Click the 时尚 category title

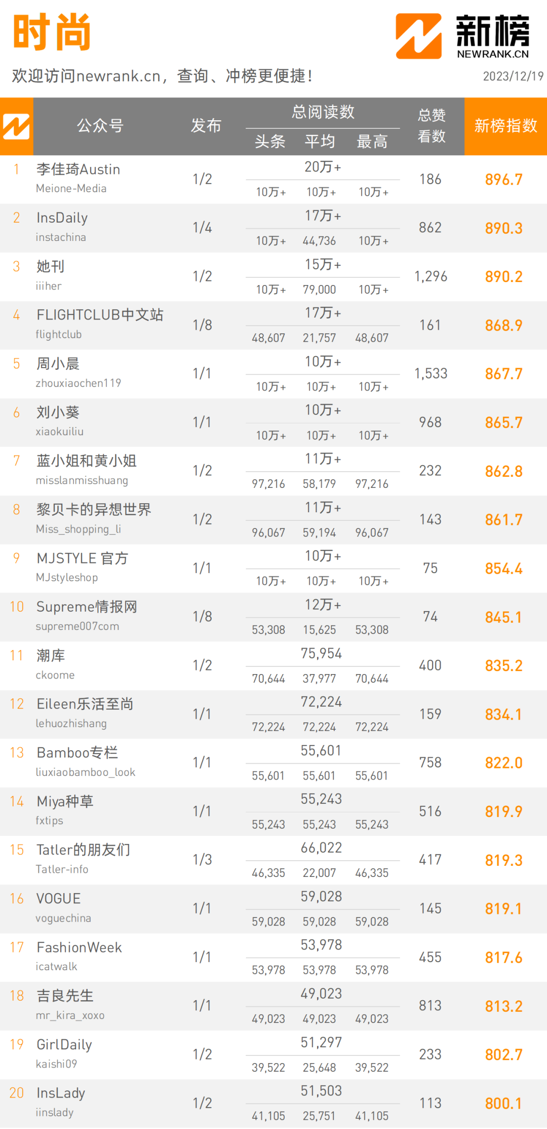(x=52, y=32)
